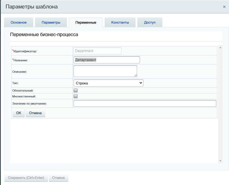Click the Идентификатор field with Department

pos(97,51)
